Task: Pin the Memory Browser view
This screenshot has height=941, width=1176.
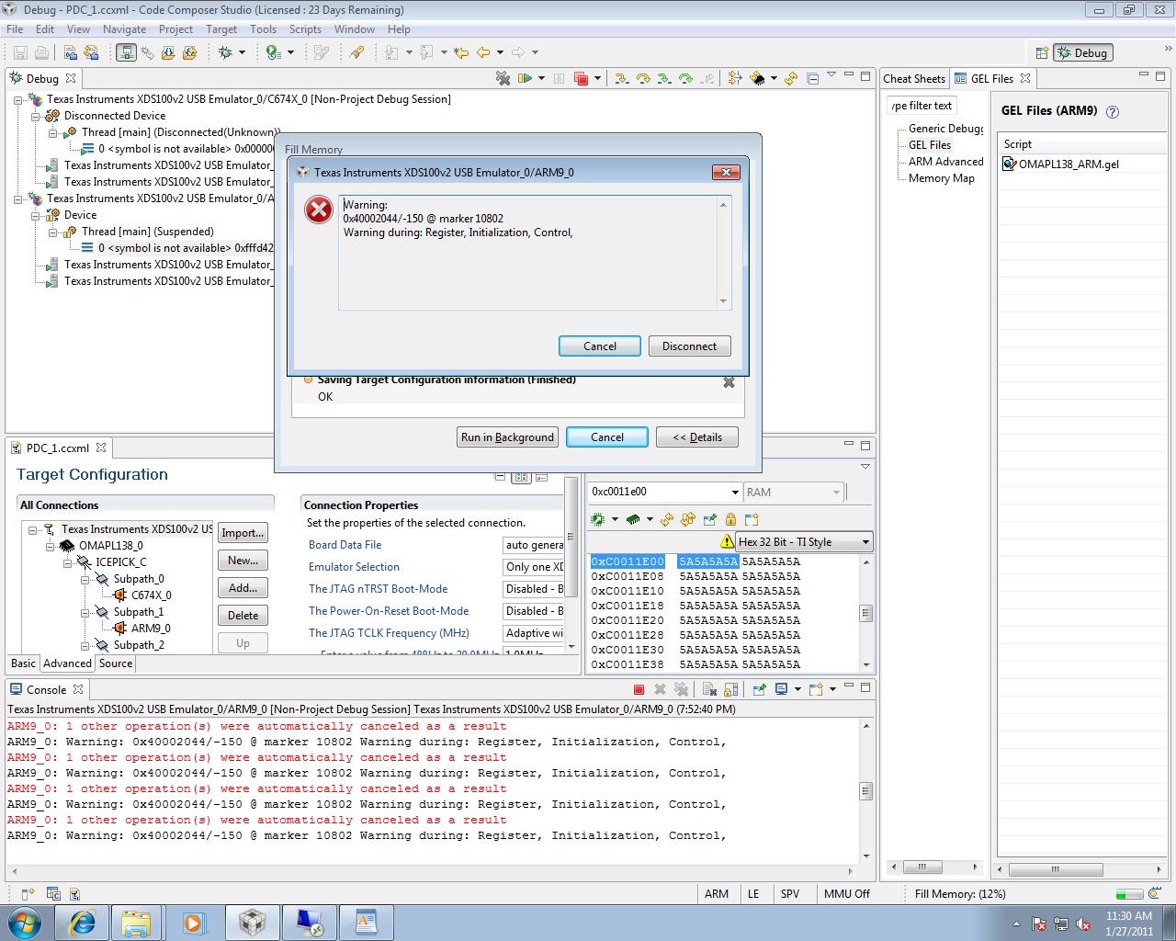Action: (x=709, y=519)
